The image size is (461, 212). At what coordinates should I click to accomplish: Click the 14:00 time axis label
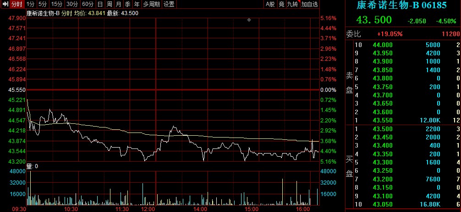(200, 209)
